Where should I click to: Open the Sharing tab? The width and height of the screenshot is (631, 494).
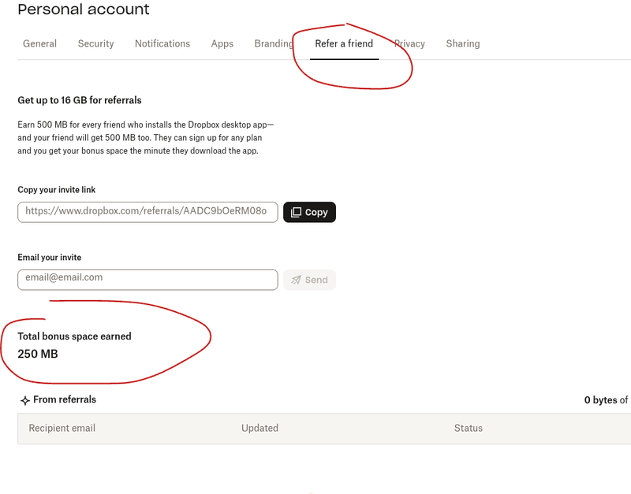click(462, 44)
